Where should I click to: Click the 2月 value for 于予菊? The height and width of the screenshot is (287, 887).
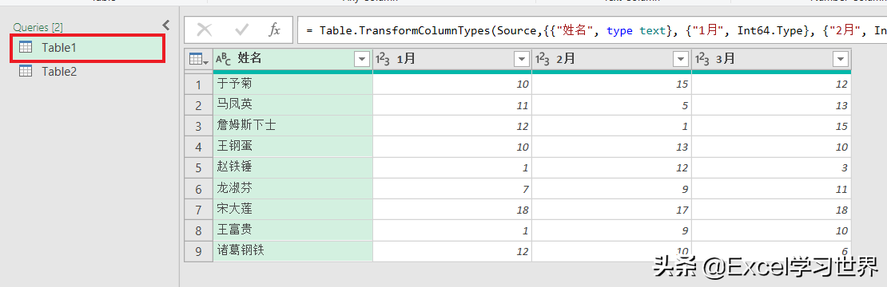tap(611, 85)
